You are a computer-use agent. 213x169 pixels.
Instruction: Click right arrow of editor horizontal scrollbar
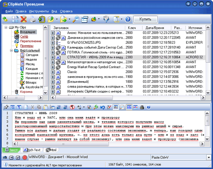[x=202, y=144]
